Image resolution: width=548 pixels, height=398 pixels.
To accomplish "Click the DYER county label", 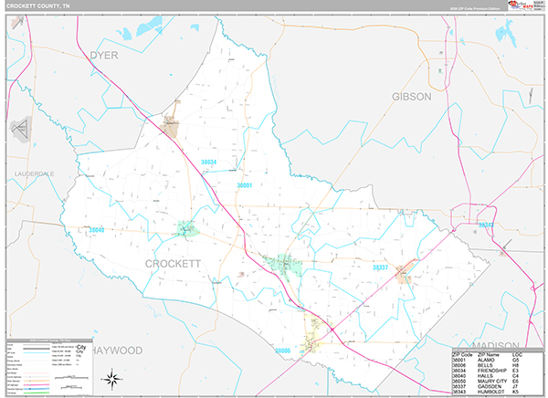I will point(104,55).
